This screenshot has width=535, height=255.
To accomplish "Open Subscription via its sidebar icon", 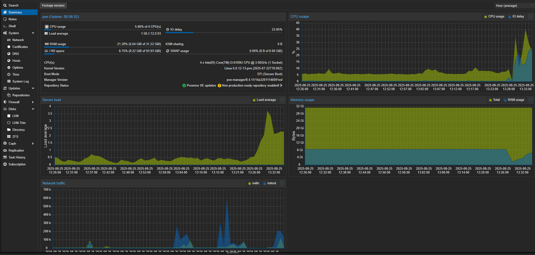I will pyautogui.click(x=4, y=164).
